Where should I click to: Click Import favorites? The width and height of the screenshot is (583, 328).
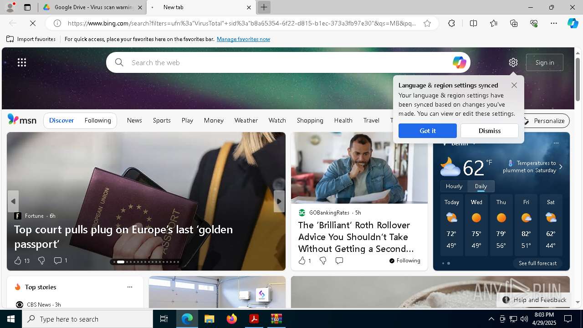31,39
